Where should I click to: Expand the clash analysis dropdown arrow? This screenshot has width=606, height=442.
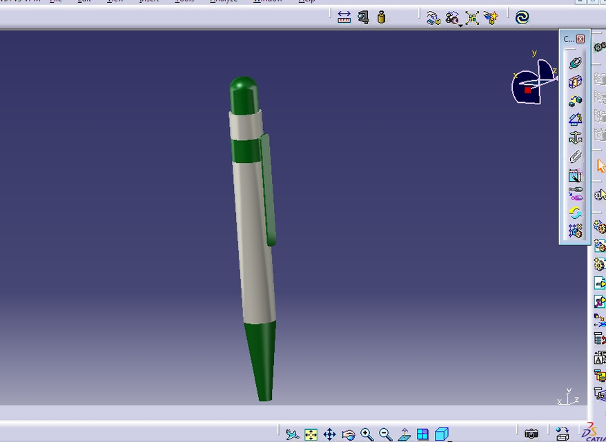(x=460, y=26)
